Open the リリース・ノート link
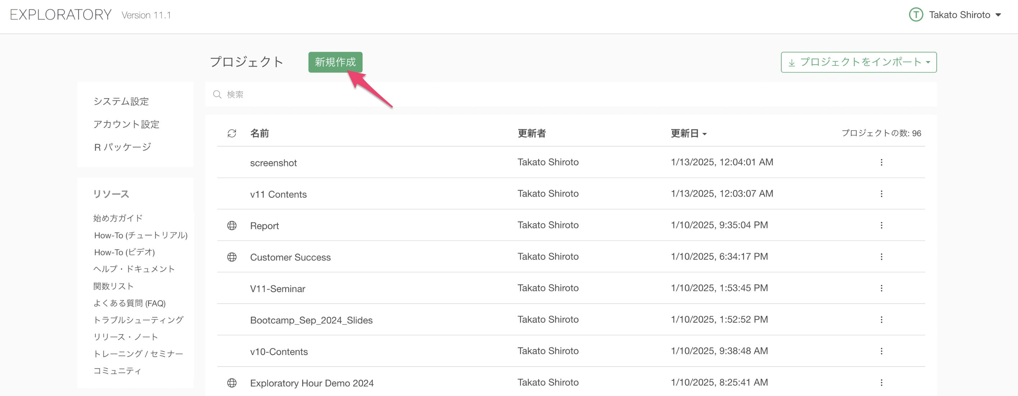This screenshot has height=396, width=1018. pyautogui.click(x=126, y=337)
